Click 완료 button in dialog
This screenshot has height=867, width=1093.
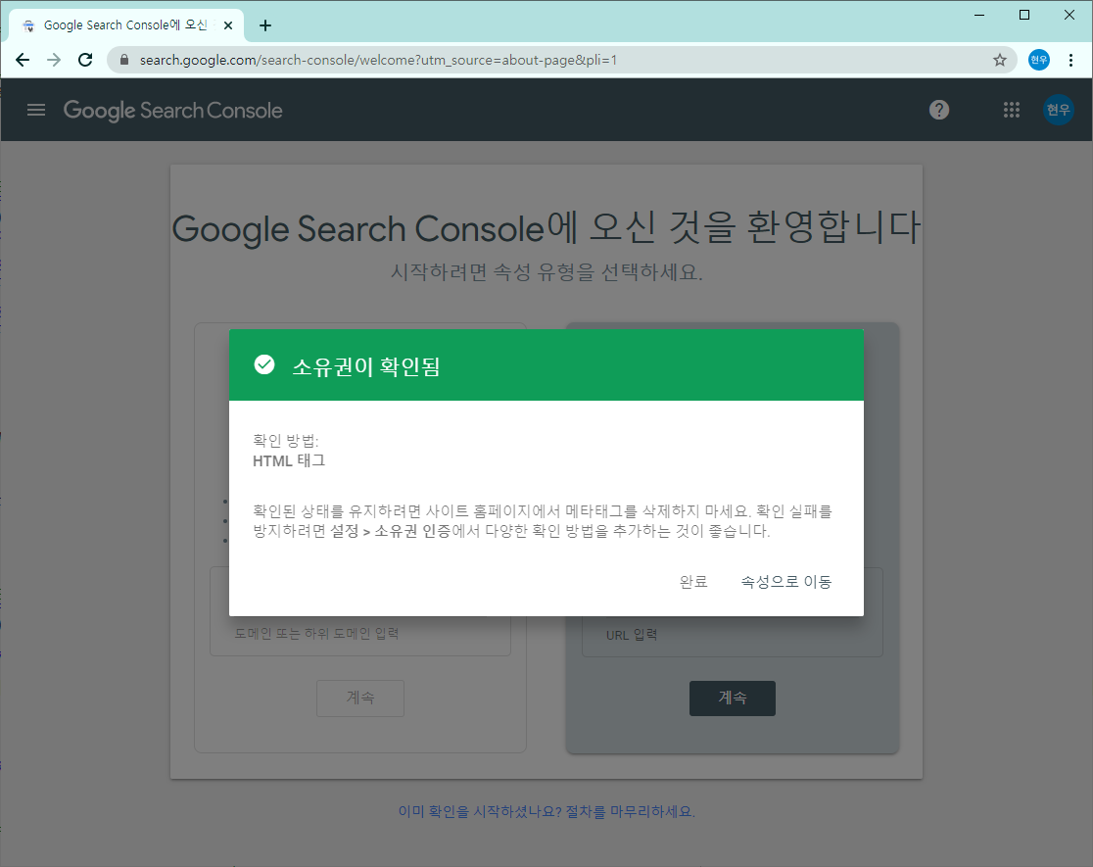click(x=693, y=582)
